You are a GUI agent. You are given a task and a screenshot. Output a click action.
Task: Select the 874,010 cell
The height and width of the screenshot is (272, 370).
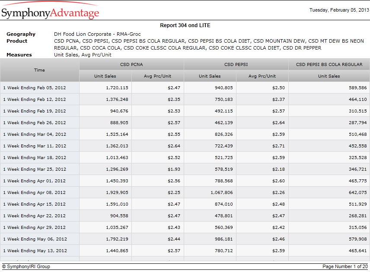click(x=210, y=204)
